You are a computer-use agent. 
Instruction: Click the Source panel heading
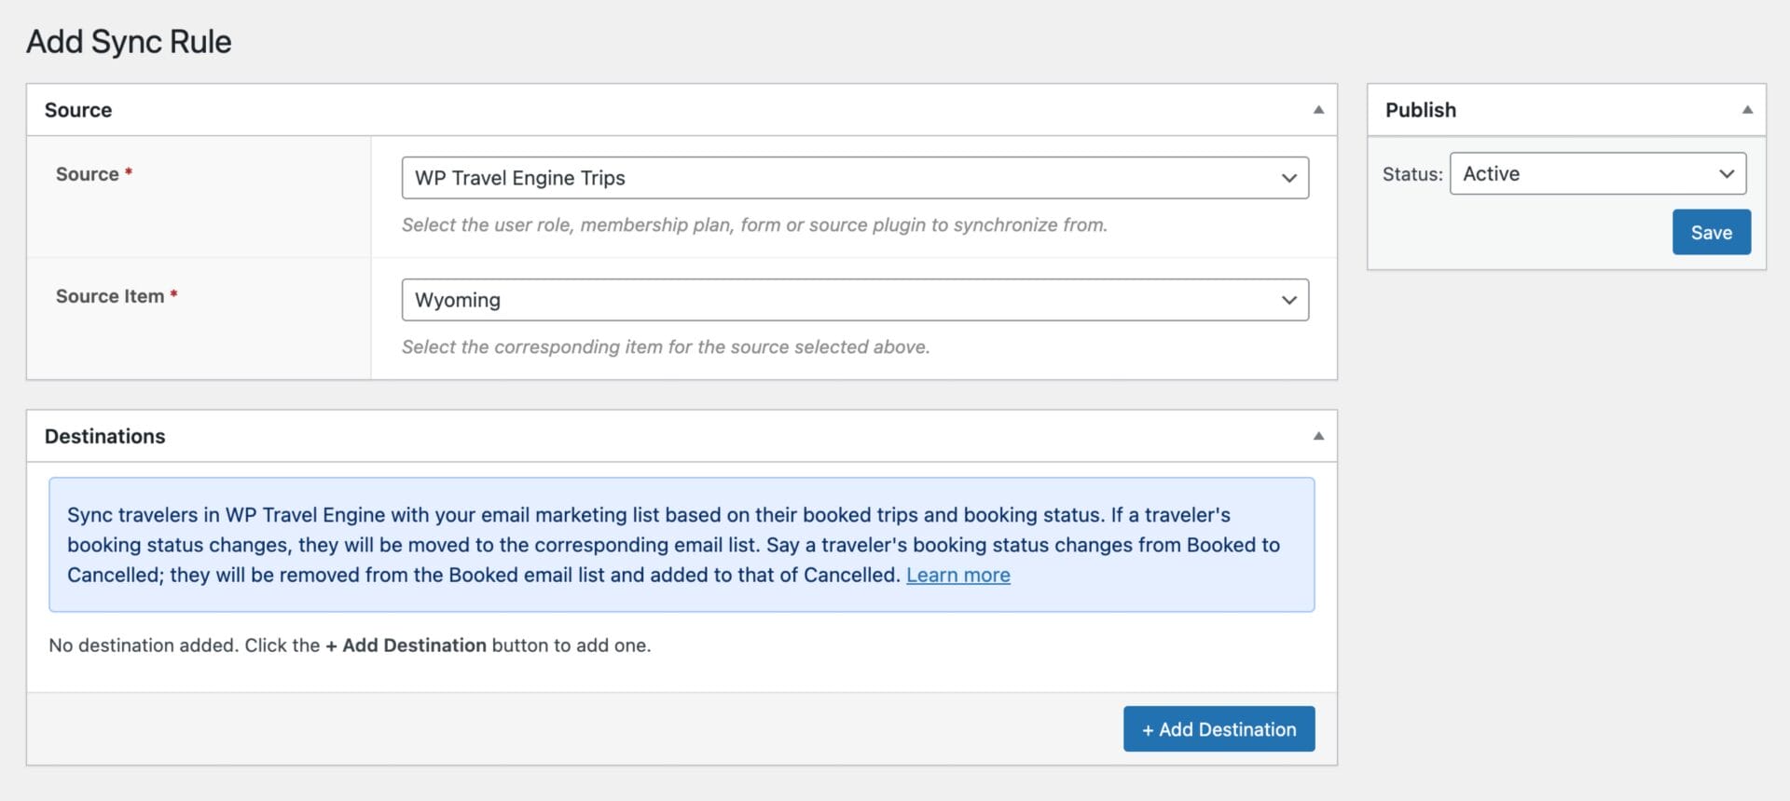78,110
